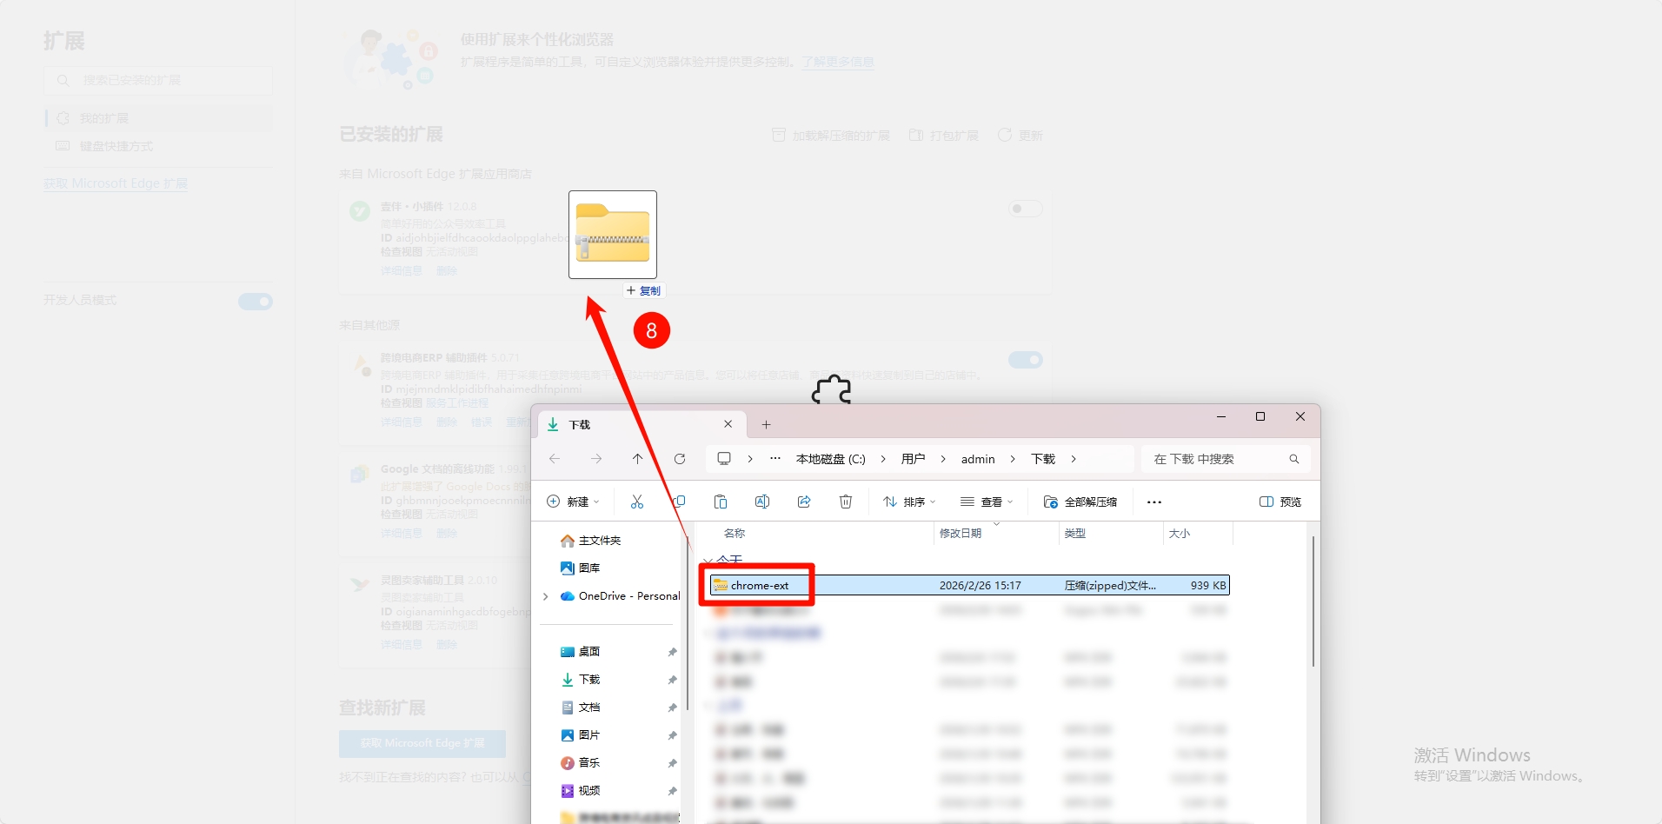This screenshot has width=1662, height=824.
Task: Toggle the cross-border ERP extension switch
Action: 1025,360
